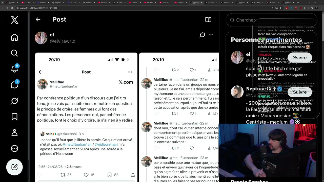
Task: Click the address bar URL x.com/elvirawrld
Action: (x=38, y=8)
